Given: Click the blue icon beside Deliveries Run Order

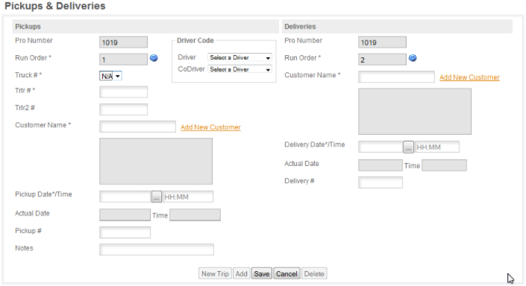Looking at the screenshot, I should tap(413, 58).
